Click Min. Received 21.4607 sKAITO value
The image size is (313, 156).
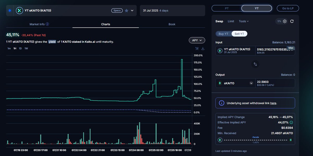pos(282,133)
